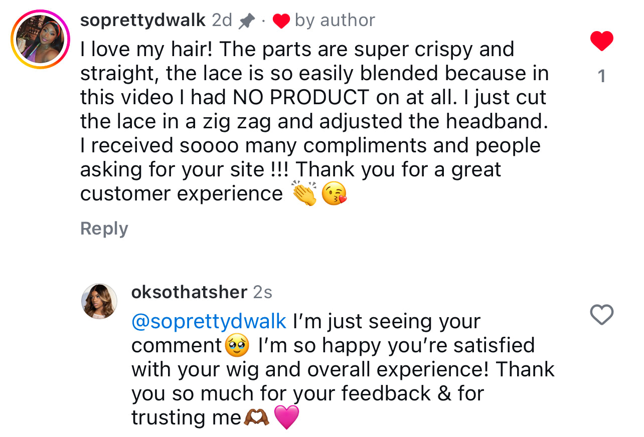644x437 pixels.
Task: Tap the oksothatsher username
Action: (x=189, y=292)
